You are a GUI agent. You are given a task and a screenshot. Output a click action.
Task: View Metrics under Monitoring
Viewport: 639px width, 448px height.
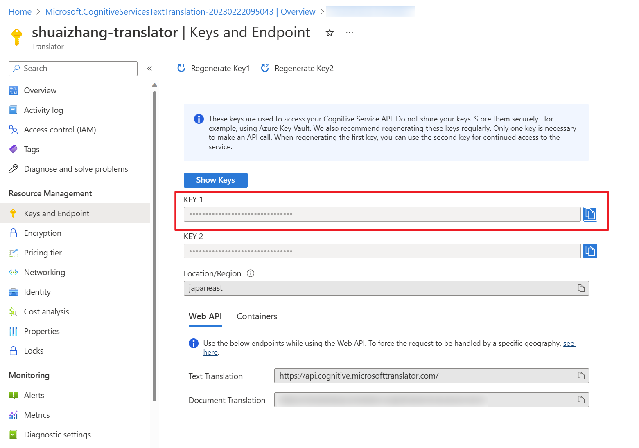37,414
